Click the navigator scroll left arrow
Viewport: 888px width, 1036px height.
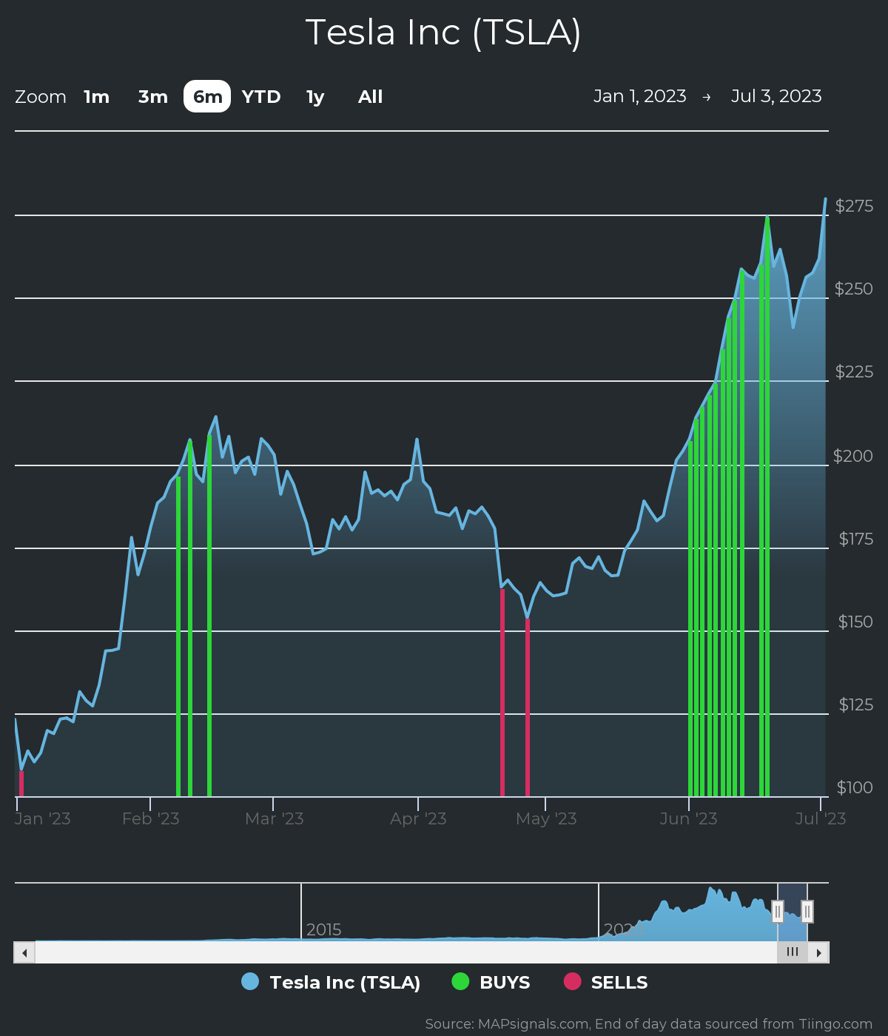pos(24,952)
